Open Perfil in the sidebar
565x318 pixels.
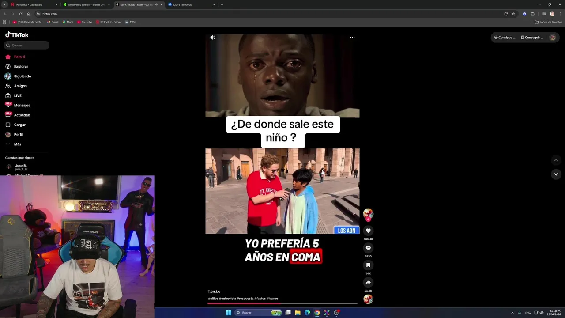click(x=14, y=135)
